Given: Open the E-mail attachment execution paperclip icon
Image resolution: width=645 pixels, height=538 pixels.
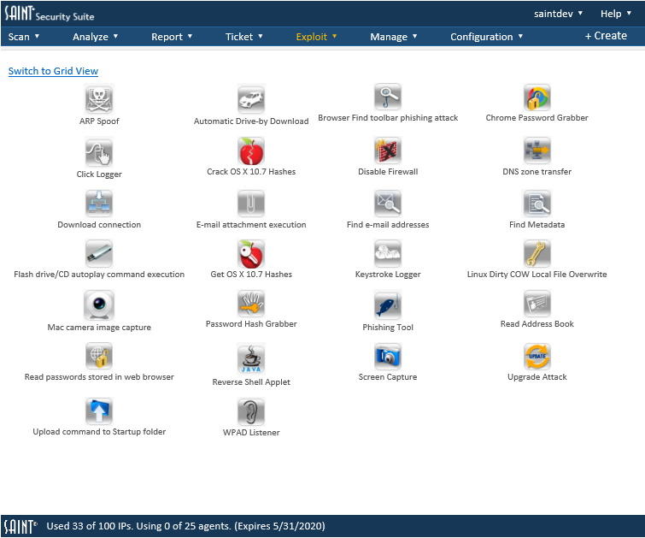Looking at the screenshot, I should [251, 204].
